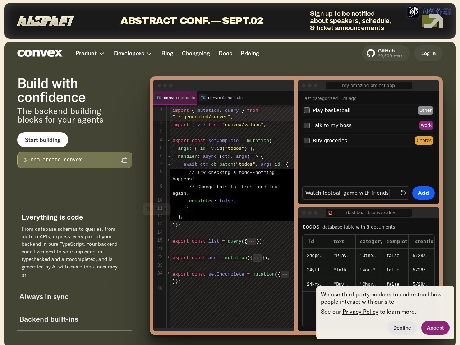This screenshot has width=460, height=345.
Task: Click the 'Last categorized: 2s ago' status text
Action: [x=329, y=98]
